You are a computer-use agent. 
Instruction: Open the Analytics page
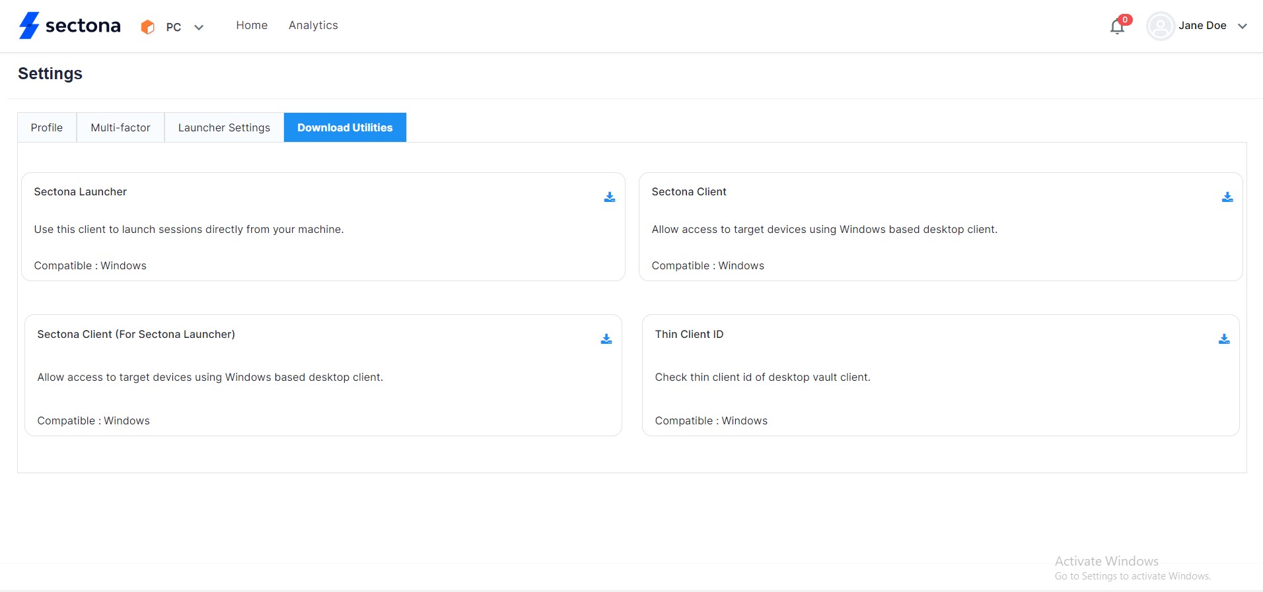click(313, 25)
